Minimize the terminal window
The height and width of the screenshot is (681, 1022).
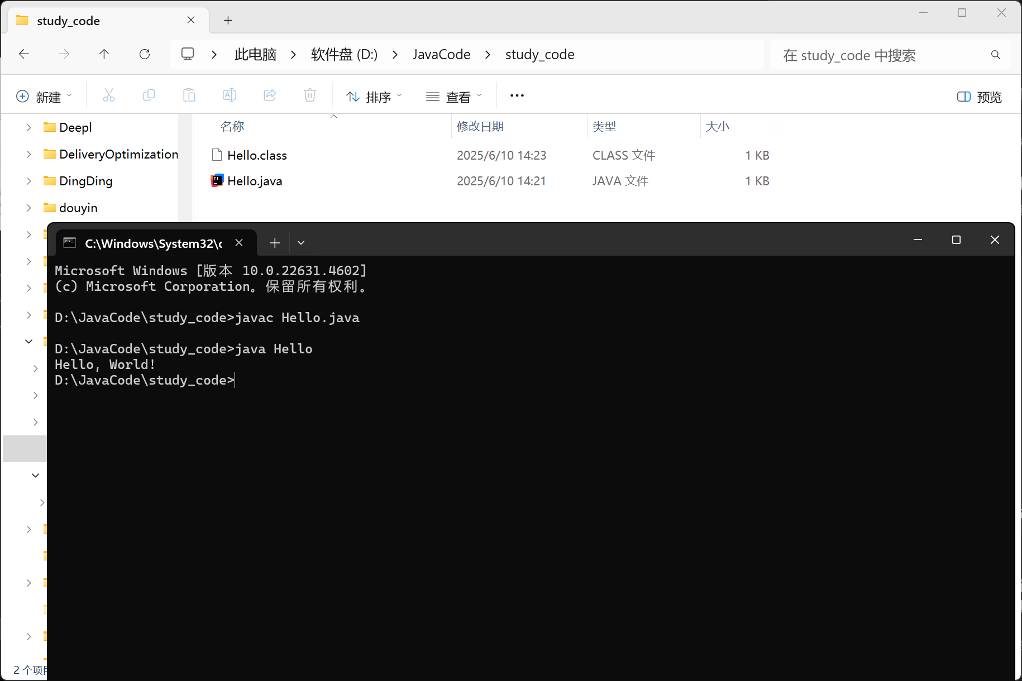(x=918, y=239)
